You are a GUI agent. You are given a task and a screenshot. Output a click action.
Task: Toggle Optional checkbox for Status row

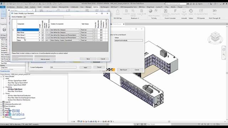[x=47, y=40]
